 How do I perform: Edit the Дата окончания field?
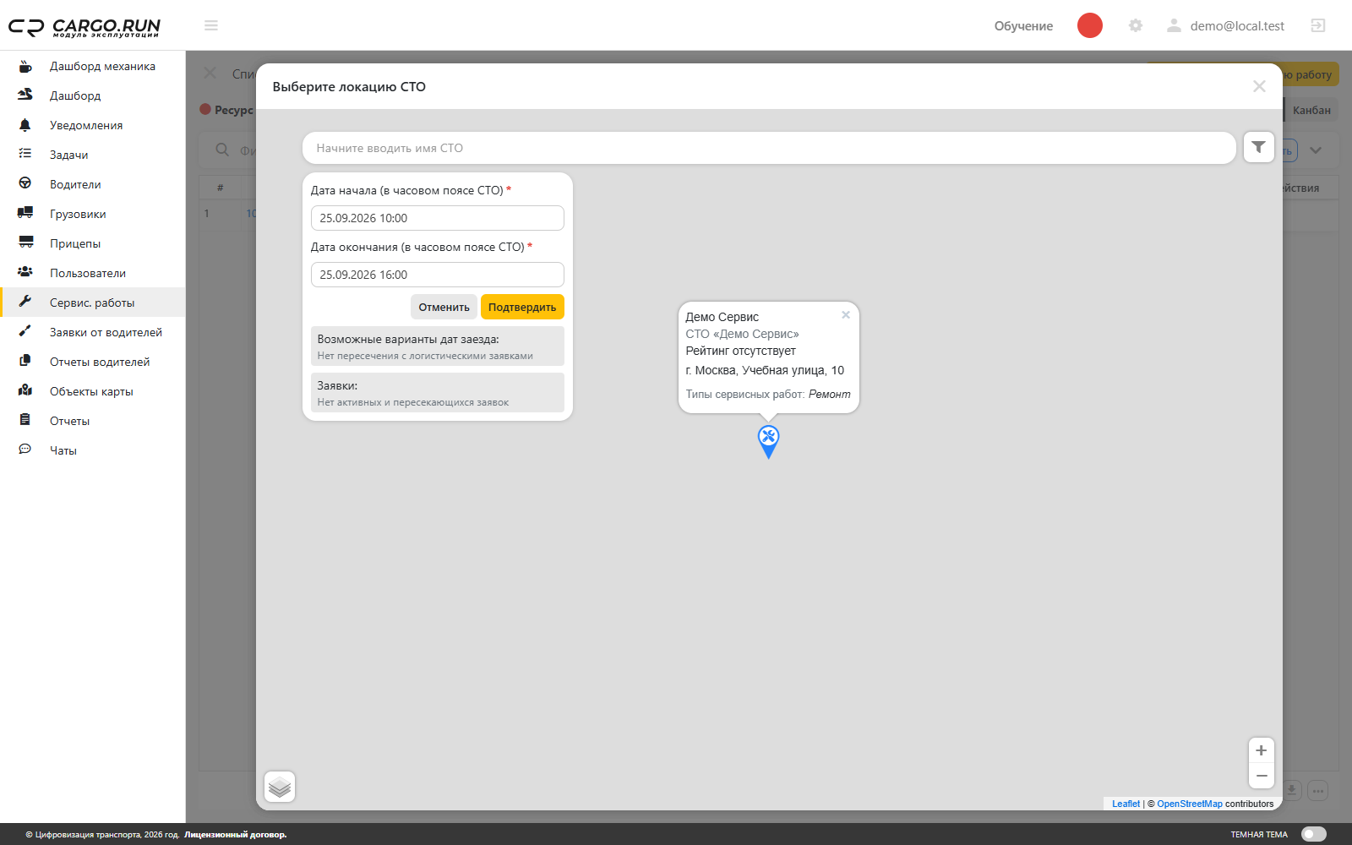(x=437, y=275)
